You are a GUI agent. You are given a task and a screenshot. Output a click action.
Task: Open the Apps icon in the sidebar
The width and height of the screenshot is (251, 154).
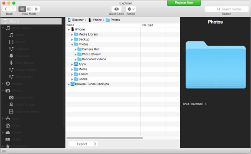click(8, 118)
